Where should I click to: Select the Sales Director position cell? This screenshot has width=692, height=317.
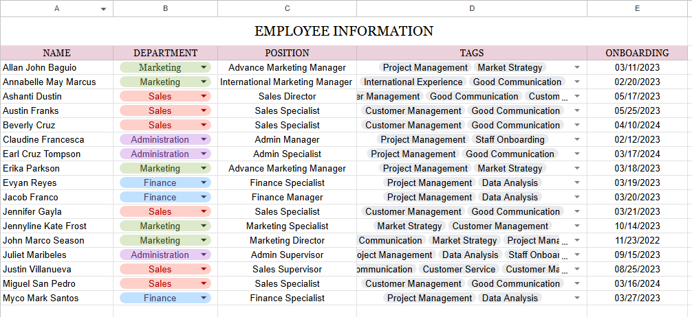tap(287, 97)
